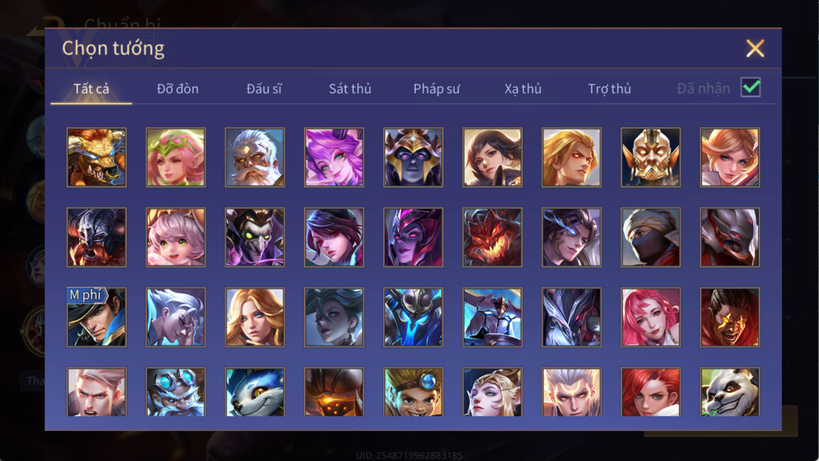Select the Đấu sĩ tab
The image size is (819, 461).
(x=264, y=89)
